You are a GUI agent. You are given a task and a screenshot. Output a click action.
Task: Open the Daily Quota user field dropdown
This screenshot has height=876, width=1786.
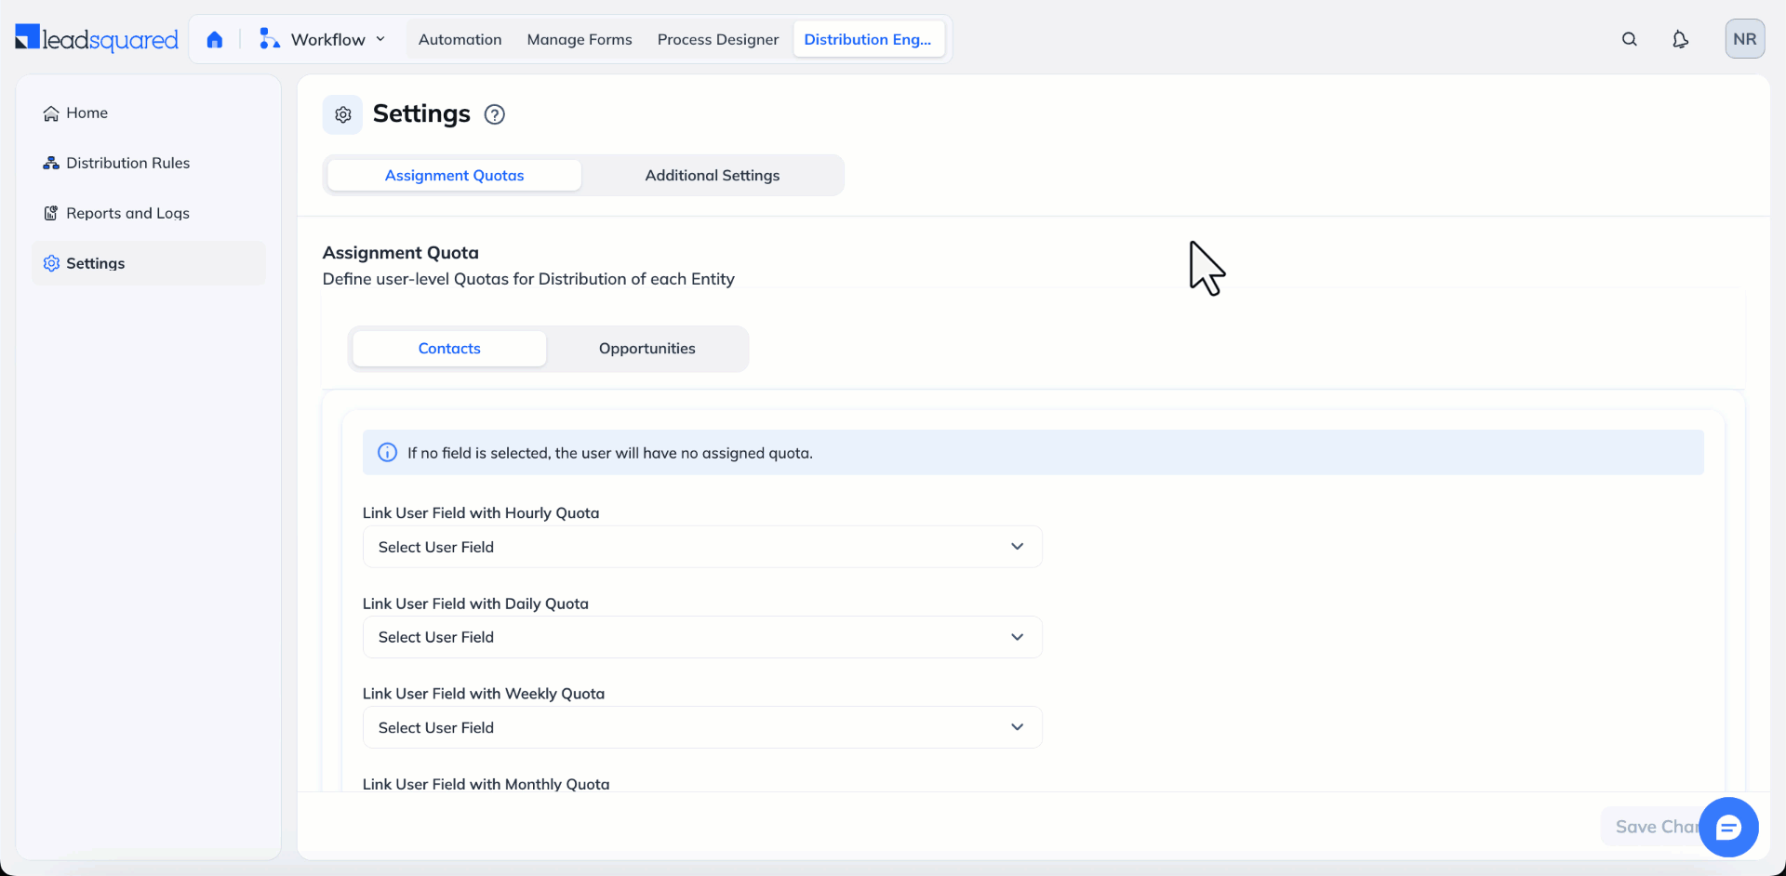coord(702,637)
